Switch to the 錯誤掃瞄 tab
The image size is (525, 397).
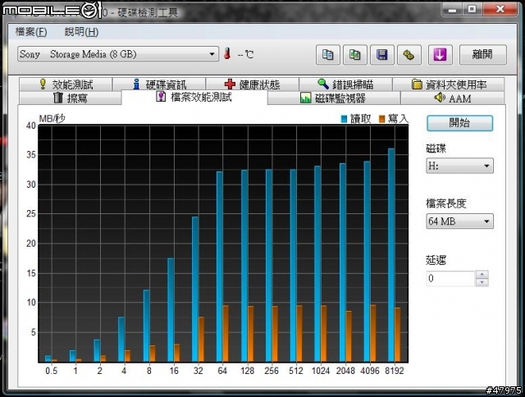[345, 84]
